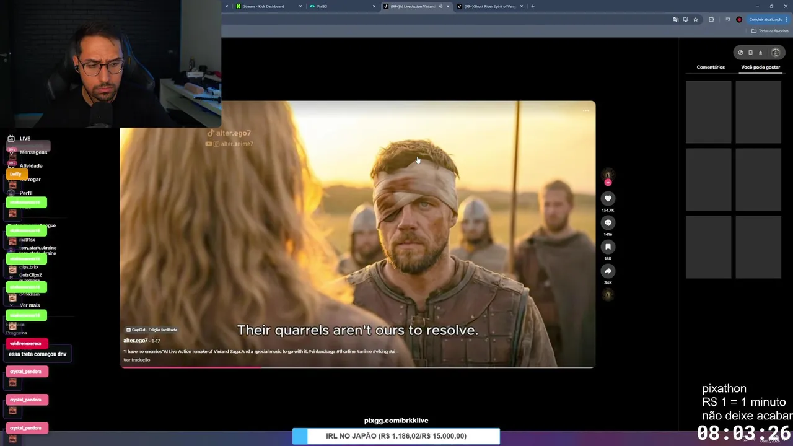Viewport: 793px width, 446px height.
Task: Bookmark the page with the star icon
Action: tap(696, 19)
